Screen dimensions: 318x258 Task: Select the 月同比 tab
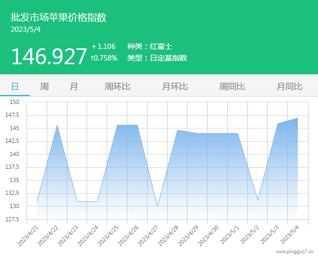pyautogui.click(x=290, y=87)
